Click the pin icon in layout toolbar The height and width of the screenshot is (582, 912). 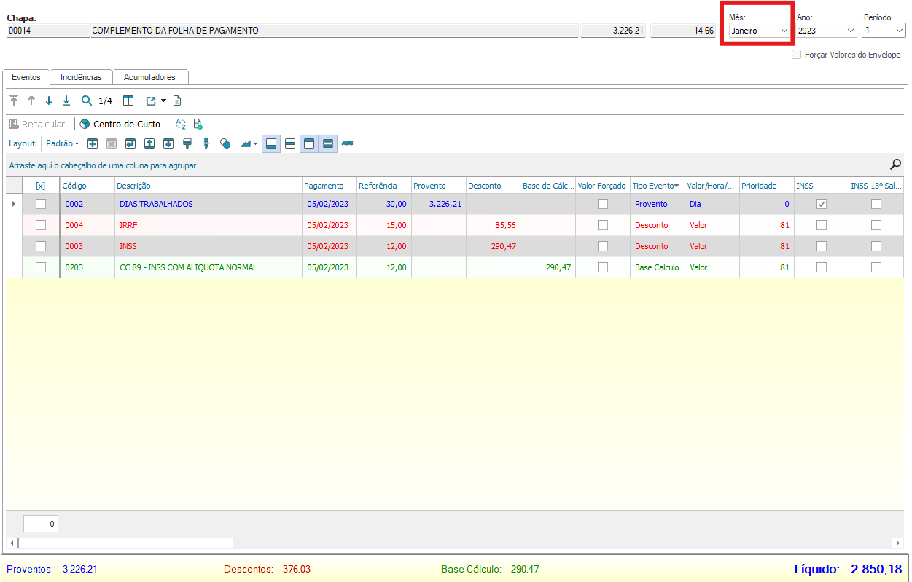coord(206,144)
